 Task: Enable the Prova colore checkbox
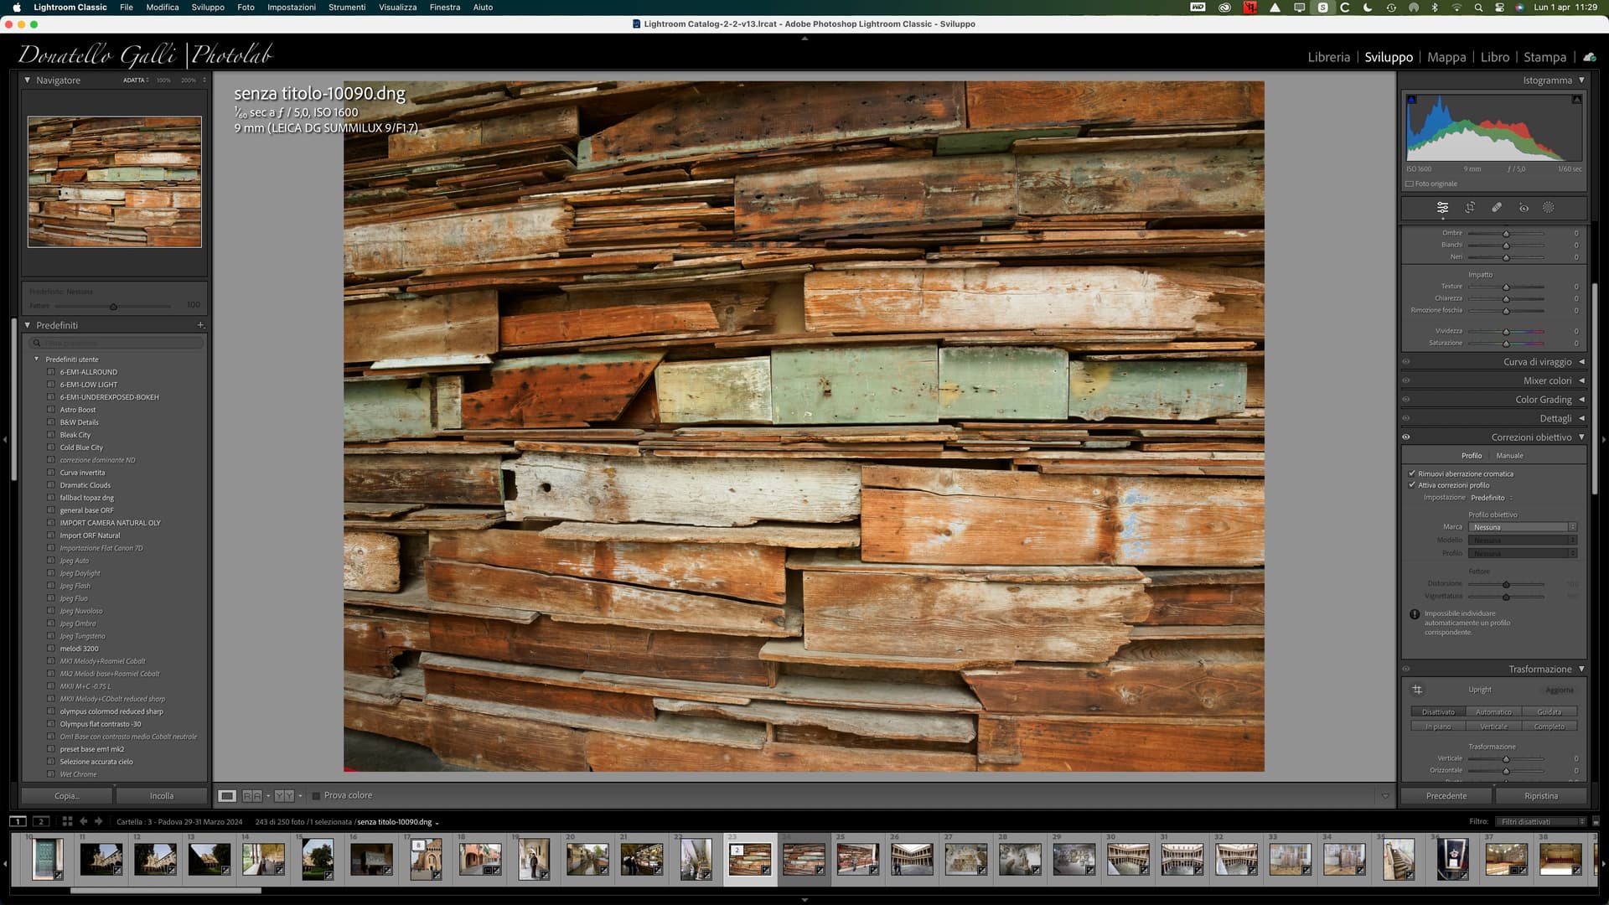316,795
